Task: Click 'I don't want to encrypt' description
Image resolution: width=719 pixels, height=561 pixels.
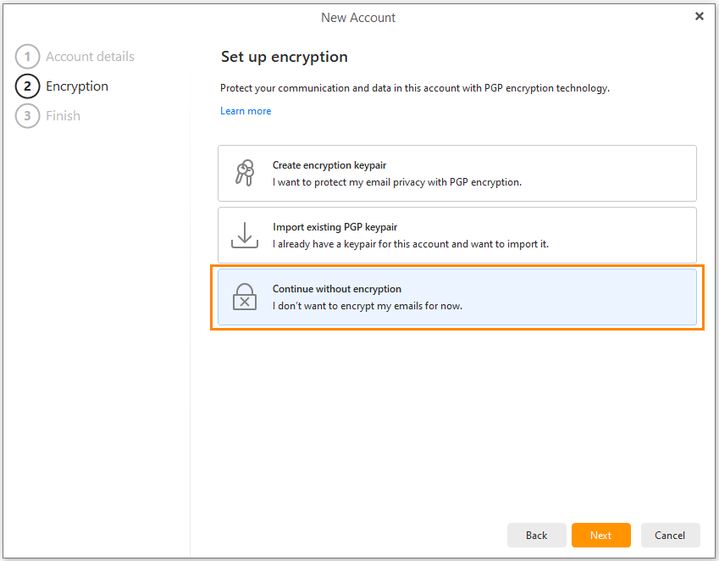Action: [368, 306]
